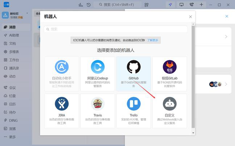Screen dimensions: 235x146
Task: Close the right side settings panel
Action: [x=227, y=16]
